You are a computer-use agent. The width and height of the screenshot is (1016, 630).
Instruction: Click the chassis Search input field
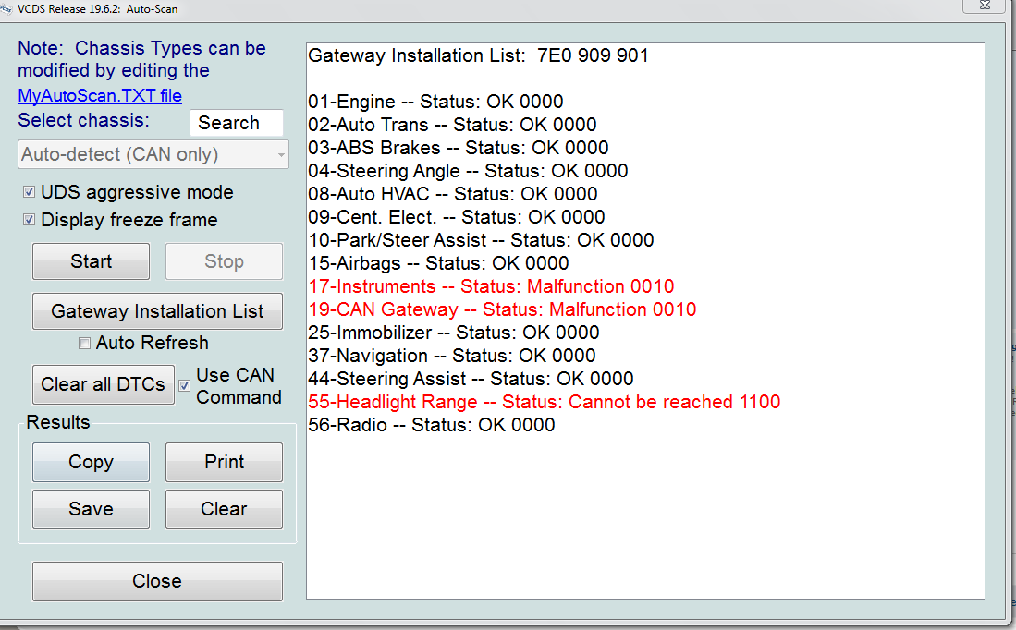(x=237, y=123)
